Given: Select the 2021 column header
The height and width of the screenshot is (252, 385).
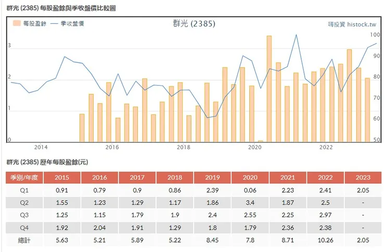Looking at the screenshot, I should click(288, 178).
